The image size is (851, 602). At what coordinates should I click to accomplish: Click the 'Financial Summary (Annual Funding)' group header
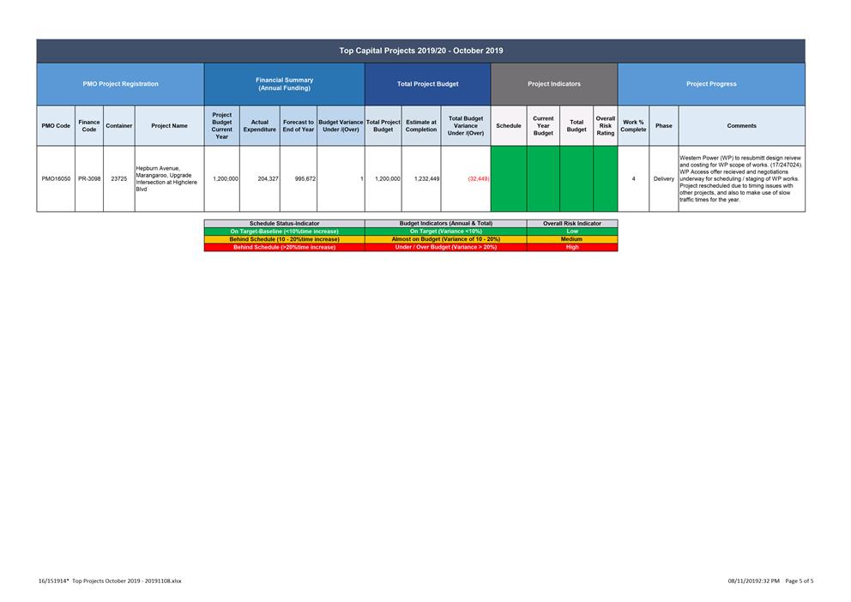285,84
